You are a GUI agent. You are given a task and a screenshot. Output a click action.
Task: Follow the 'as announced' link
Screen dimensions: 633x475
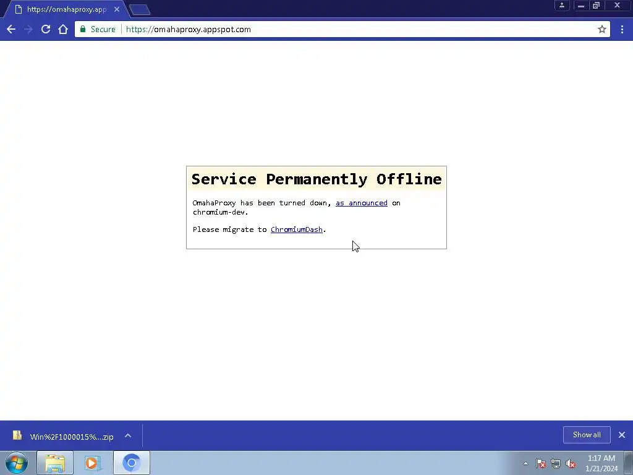click(361, 203)
